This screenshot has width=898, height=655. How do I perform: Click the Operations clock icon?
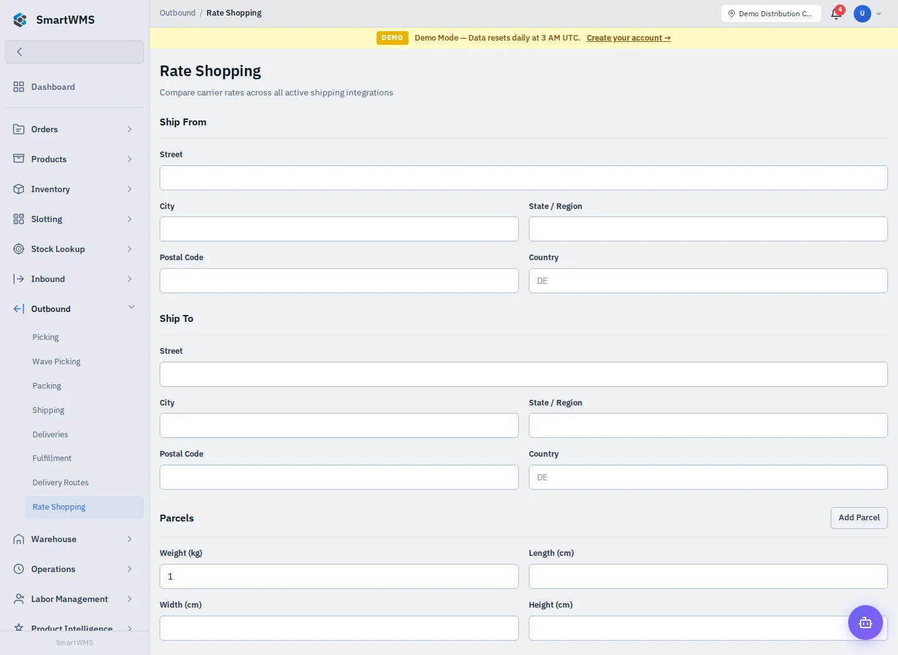pos(19,569)
